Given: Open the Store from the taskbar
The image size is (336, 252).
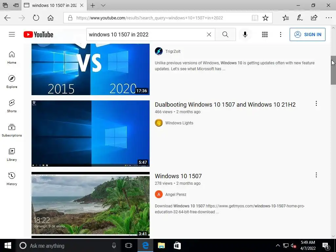Looking at the screenshot, I should tap(177, 245).
